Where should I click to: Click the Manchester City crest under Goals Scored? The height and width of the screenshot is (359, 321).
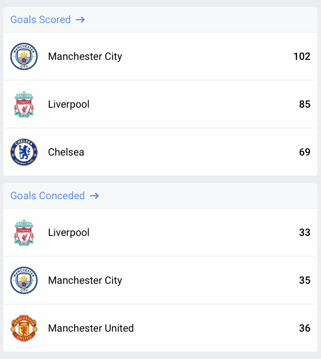(x=24, y=56)
